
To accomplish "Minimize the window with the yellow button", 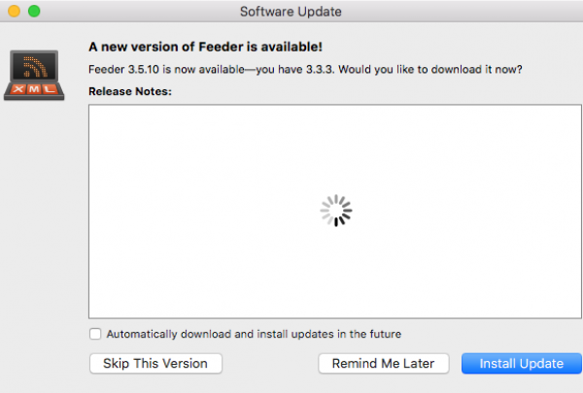I will coord(14,11).
